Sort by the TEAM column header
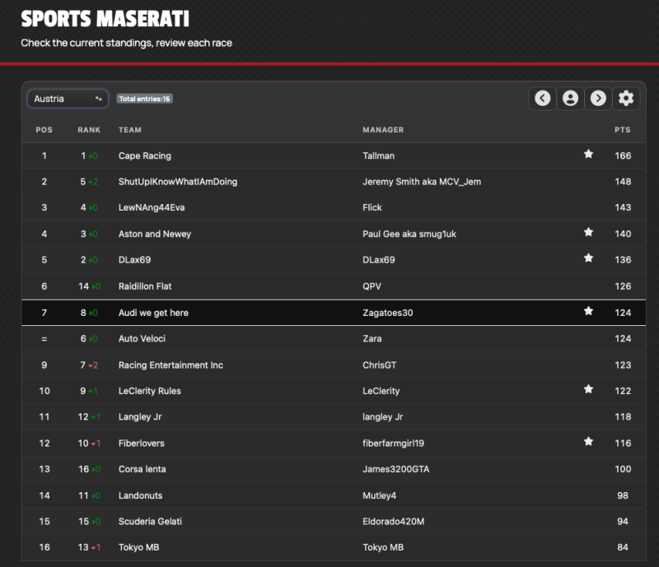 [x=130, y=130]
